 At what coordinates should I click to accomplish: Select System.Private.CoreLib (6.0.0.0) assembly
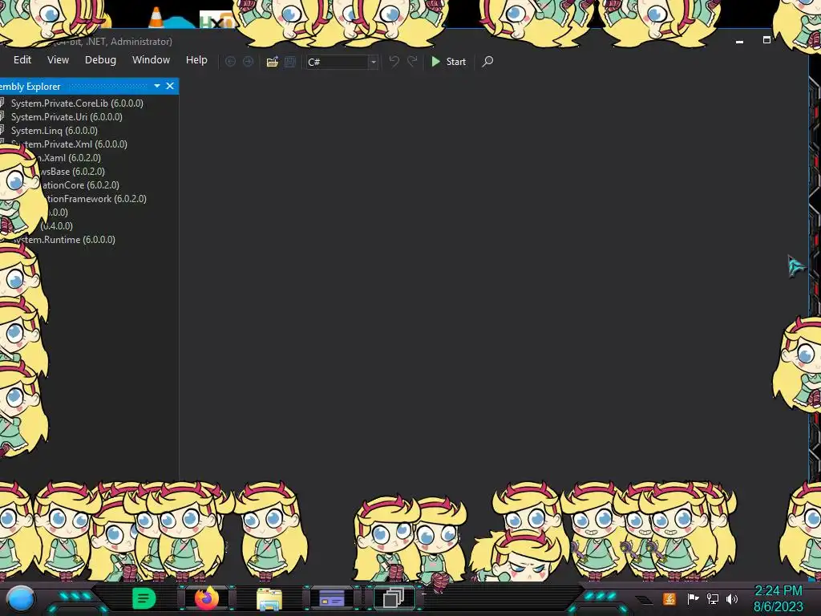tap(77, 103)
